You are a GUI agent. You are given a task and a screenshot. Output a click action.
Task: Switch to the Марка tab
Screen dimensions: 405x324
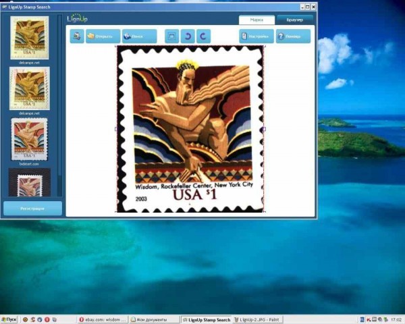pos(256,20)
